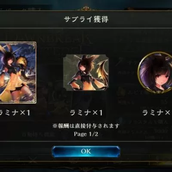Image resolution: width=172 pixels, height=172 pixels.
Task: Tap the Page 1/2 indicator
Action: [x=86, y=134]
